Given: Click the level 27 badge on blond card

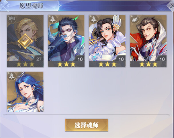Looking at the screenshot, I should pos(38,59).
